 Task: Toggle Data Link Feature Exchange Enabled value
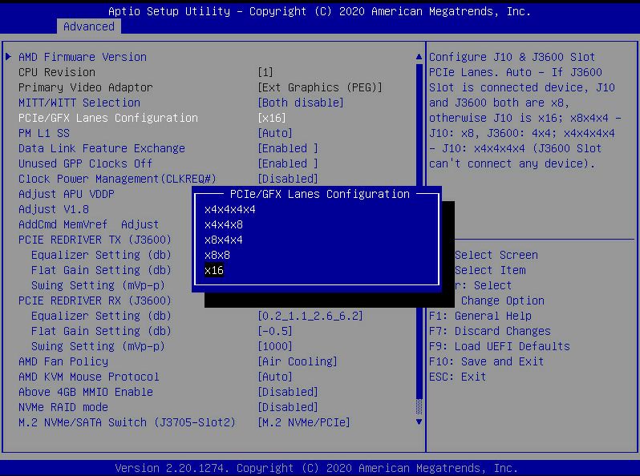(287, 148)
